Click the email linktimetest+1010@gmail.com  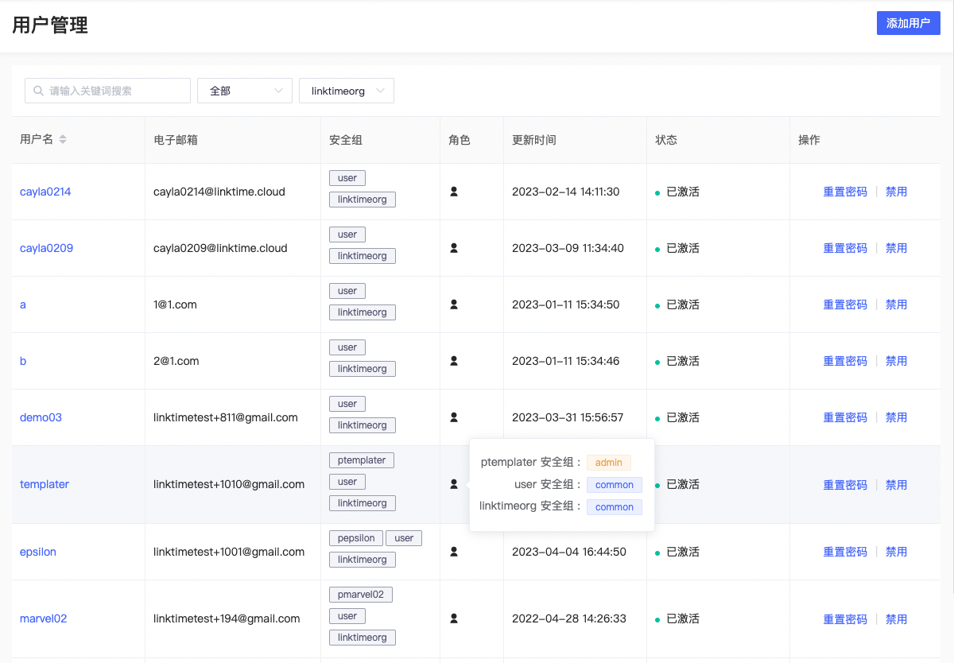[229, 484]
